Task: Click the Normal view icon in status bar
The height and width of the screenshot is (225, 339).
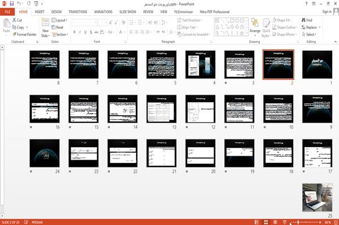Action: (x=257, y=222)
